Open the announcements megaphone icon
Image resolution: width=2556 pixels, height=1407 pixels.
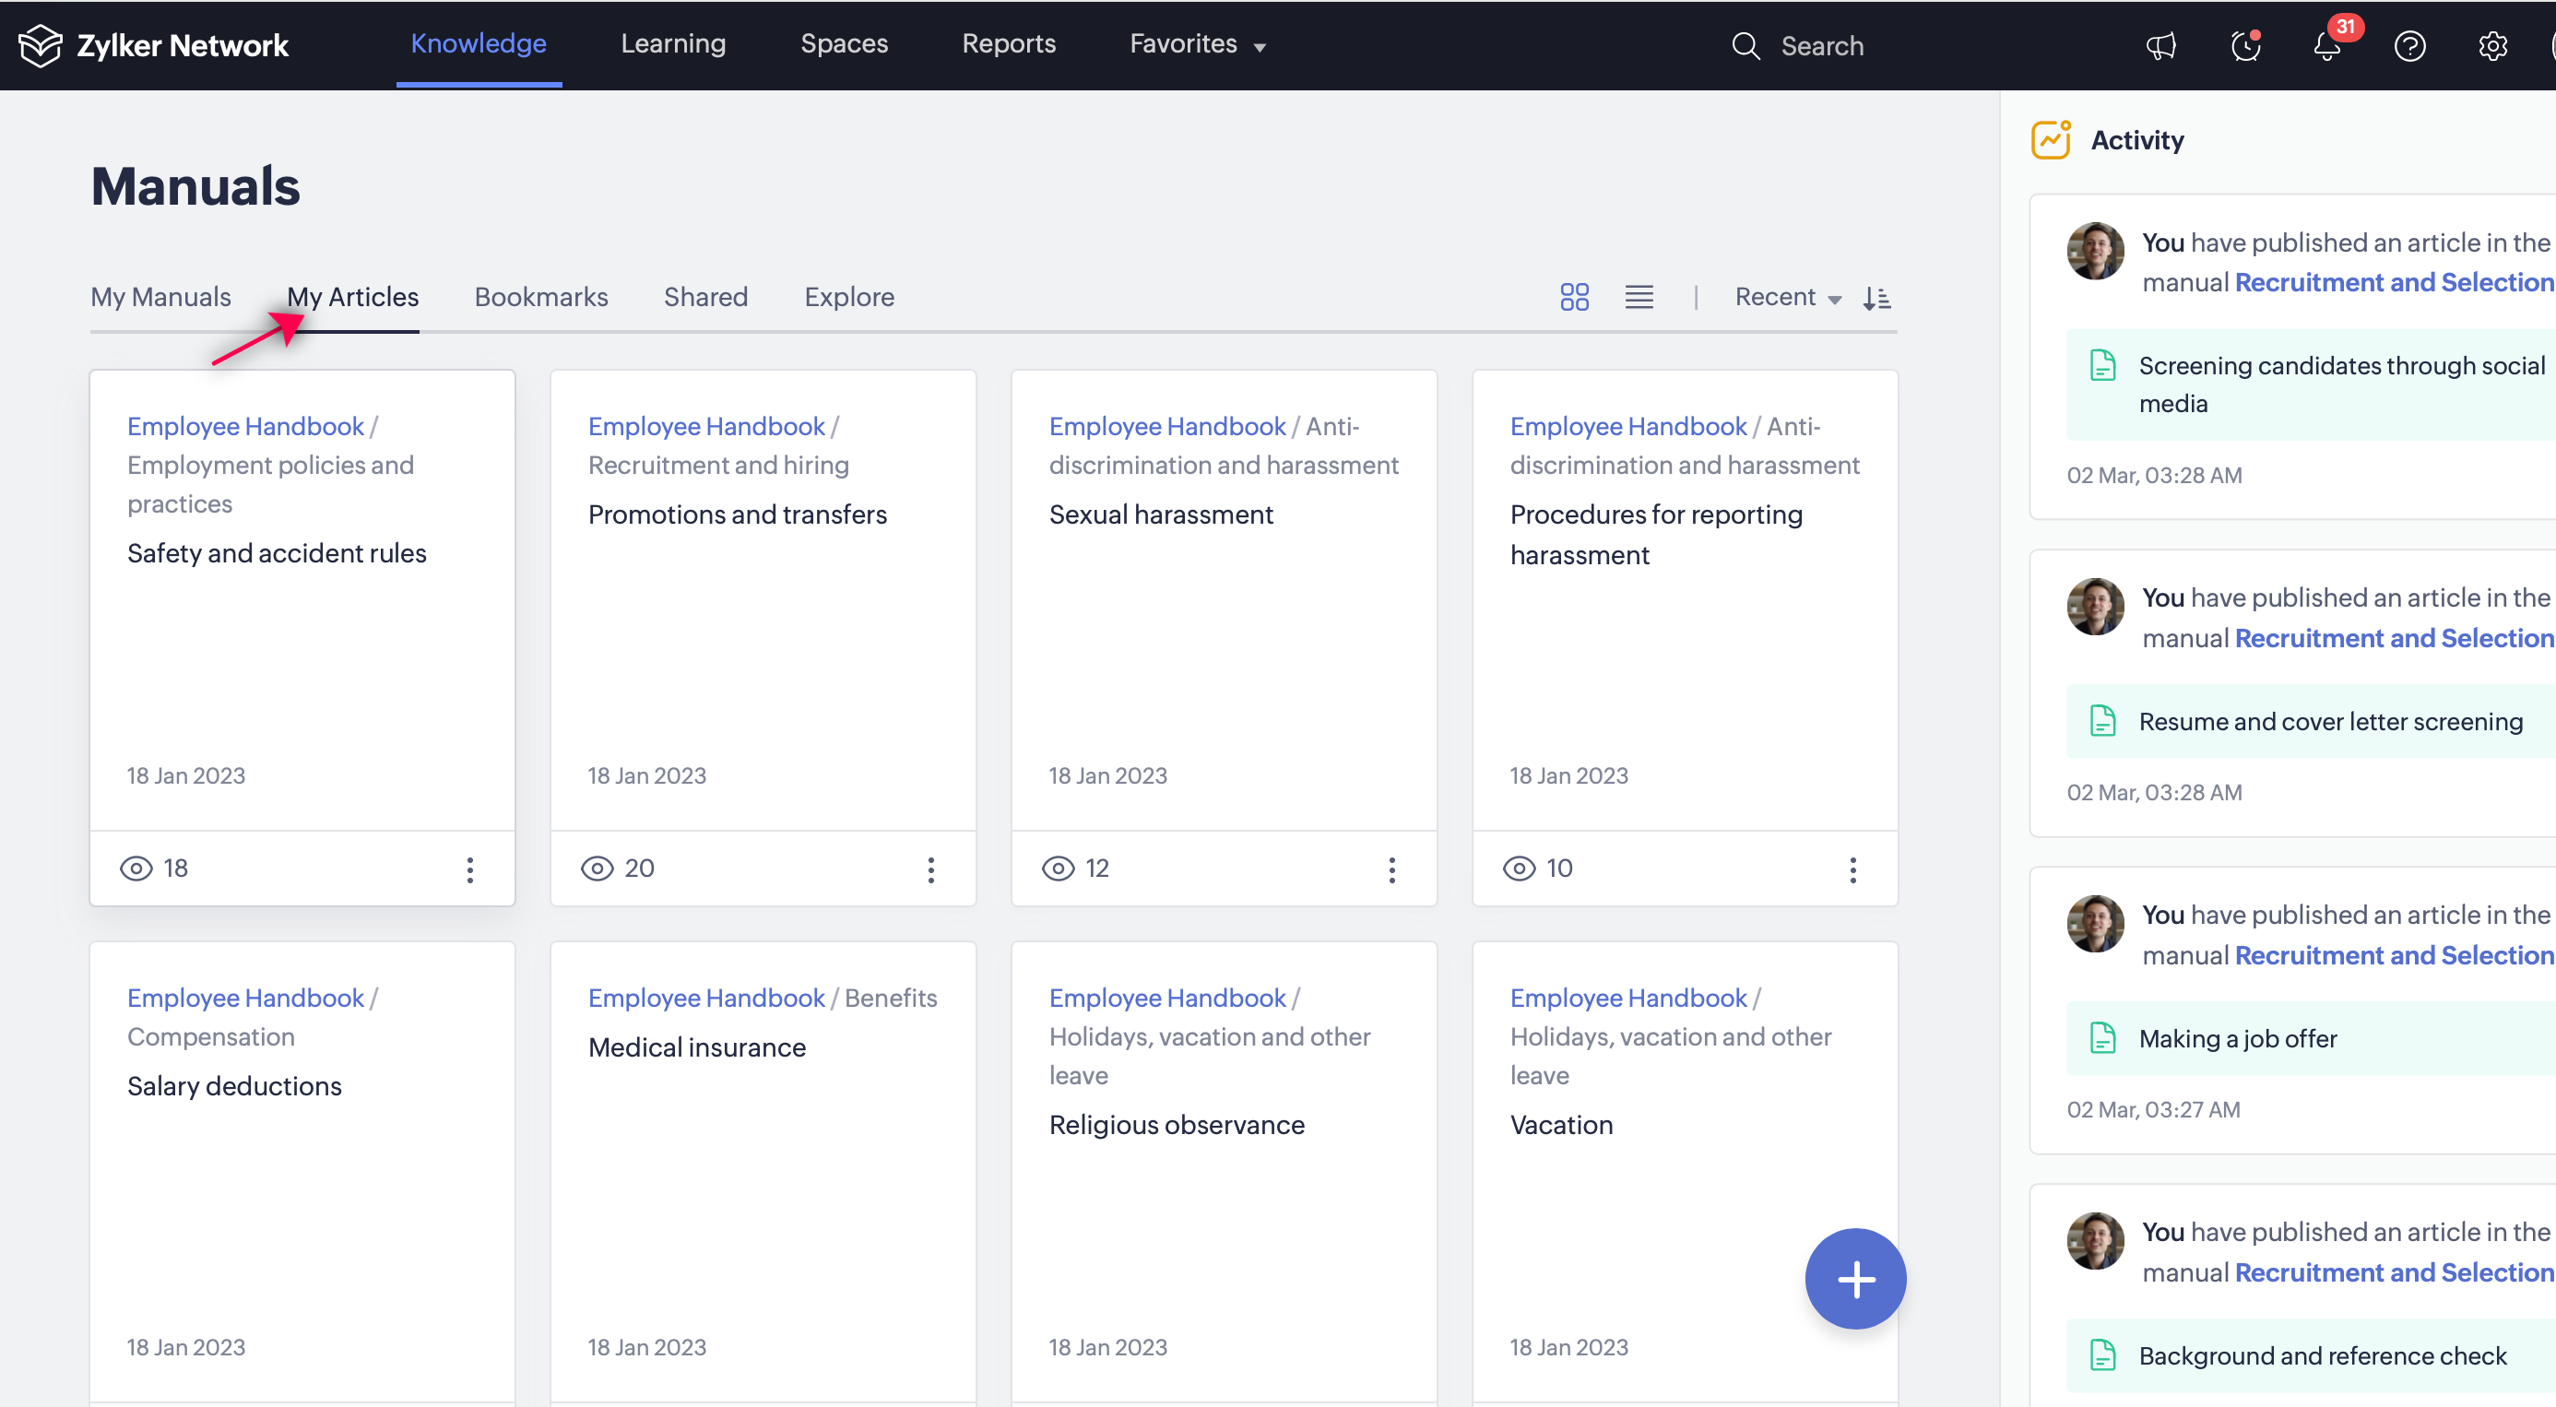coord(2160,46)
